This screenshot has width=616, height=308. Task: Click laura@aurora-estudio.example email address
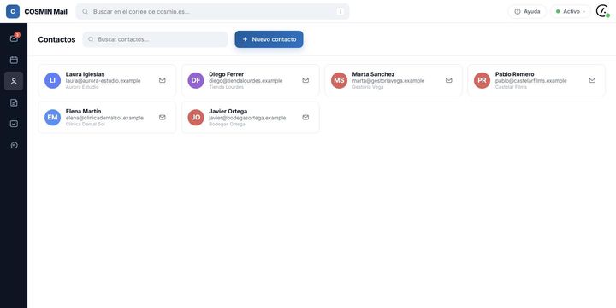(103, 81)
